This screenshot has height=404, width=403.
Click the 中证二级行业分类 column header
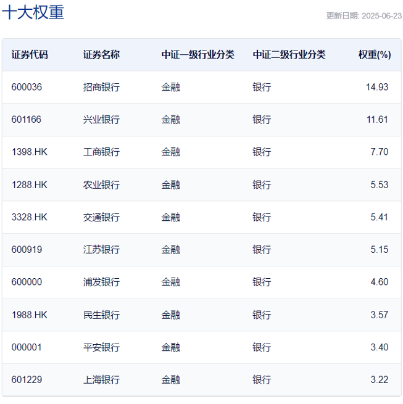click(289, 55)
